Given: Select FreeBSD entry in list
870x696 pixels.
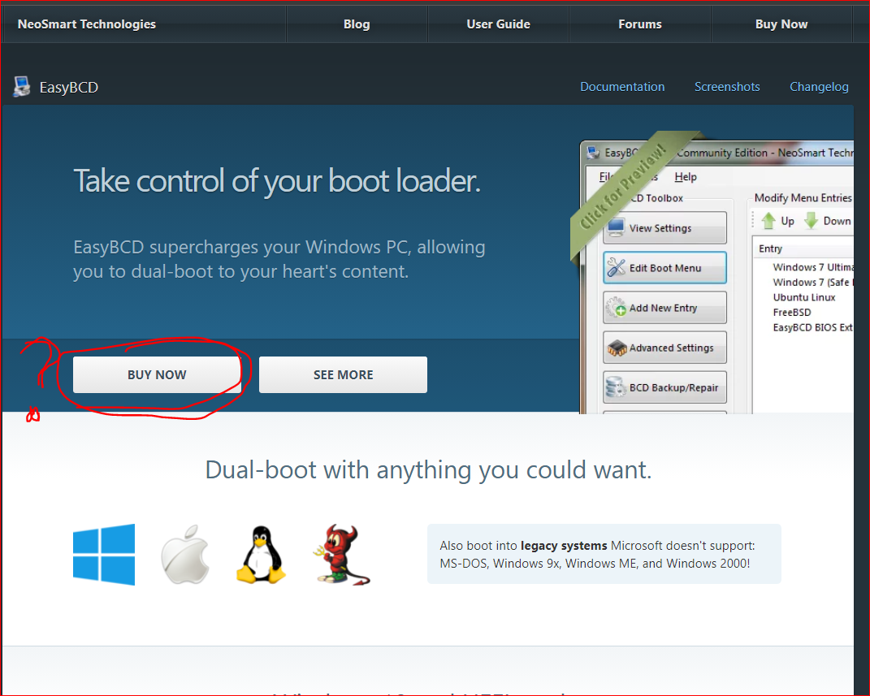Looking at the screenshot, I should tap(792, 312).
